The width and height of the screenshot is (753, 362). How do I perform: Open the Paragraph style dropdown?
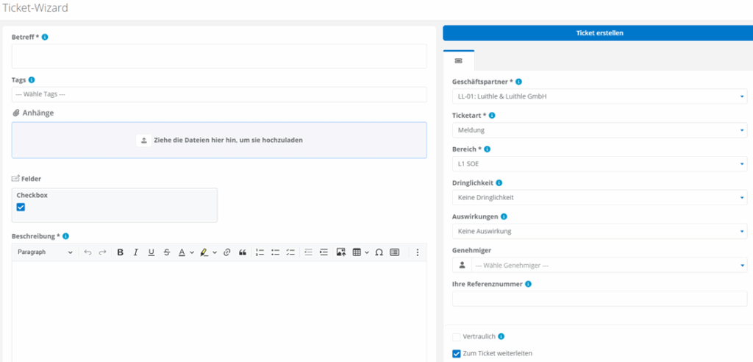click(x=44, y=252)
